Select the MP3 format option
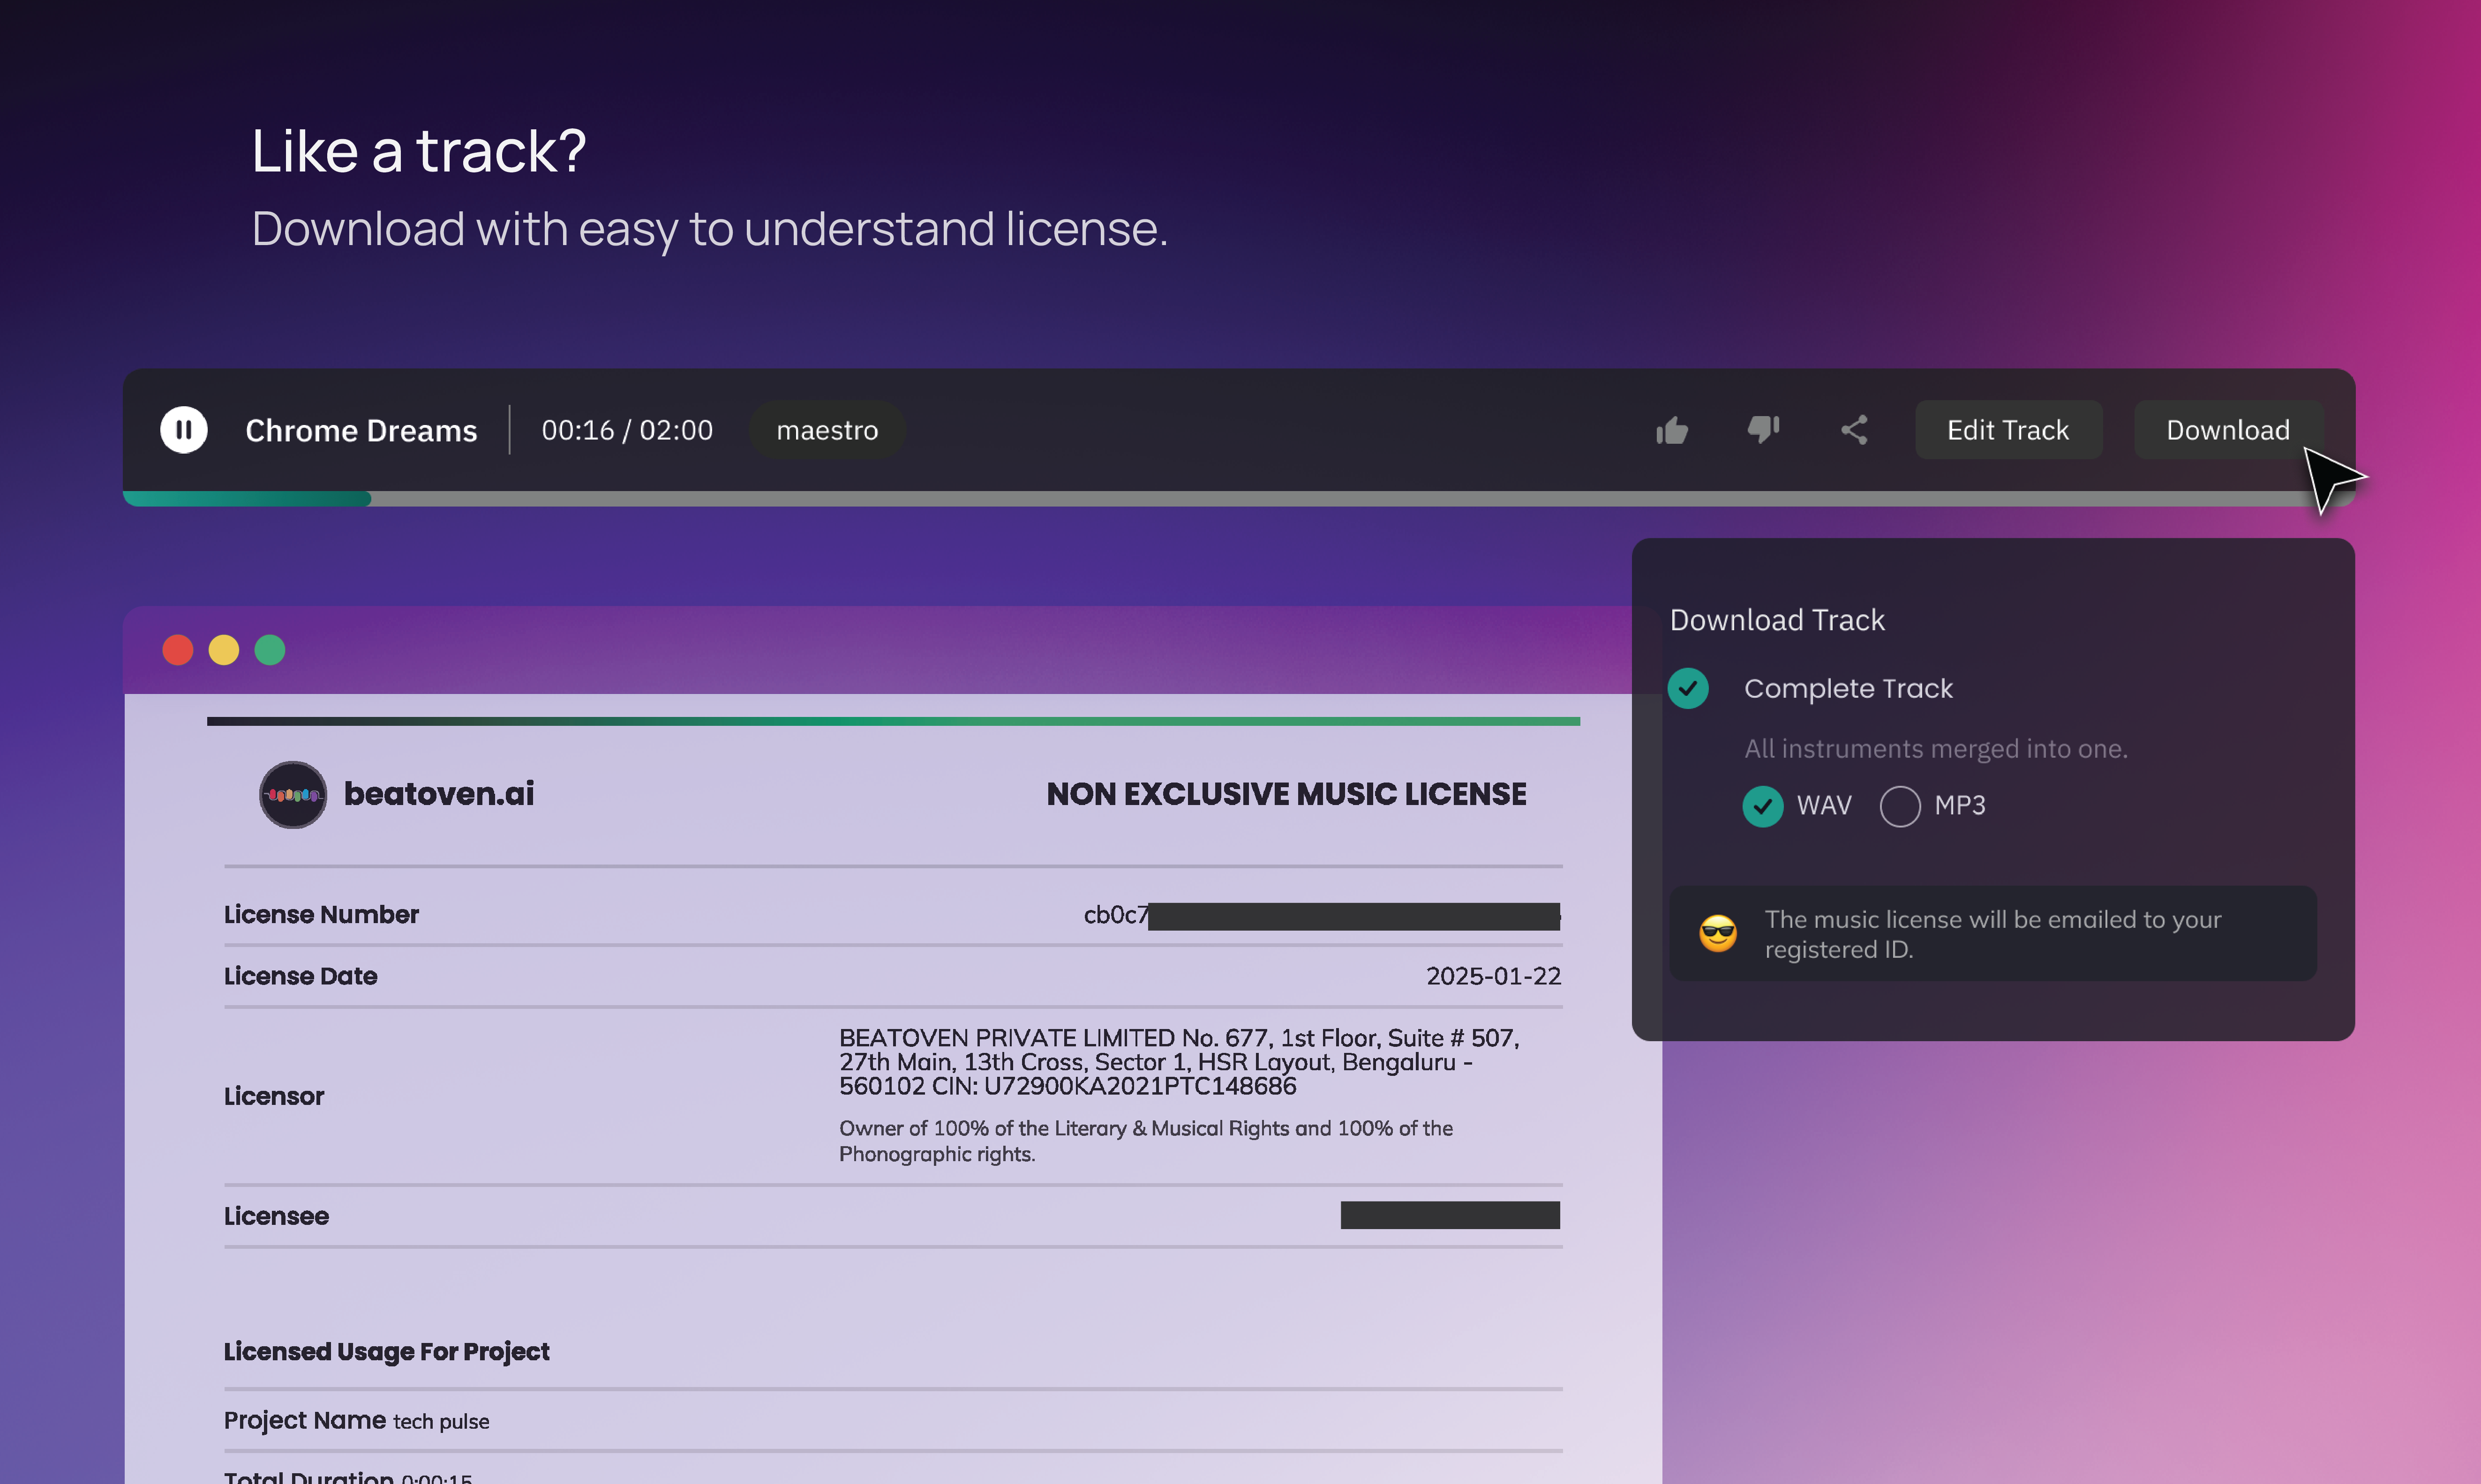The width and height of the screenshot is (2481, 1484). (1900, 806)
